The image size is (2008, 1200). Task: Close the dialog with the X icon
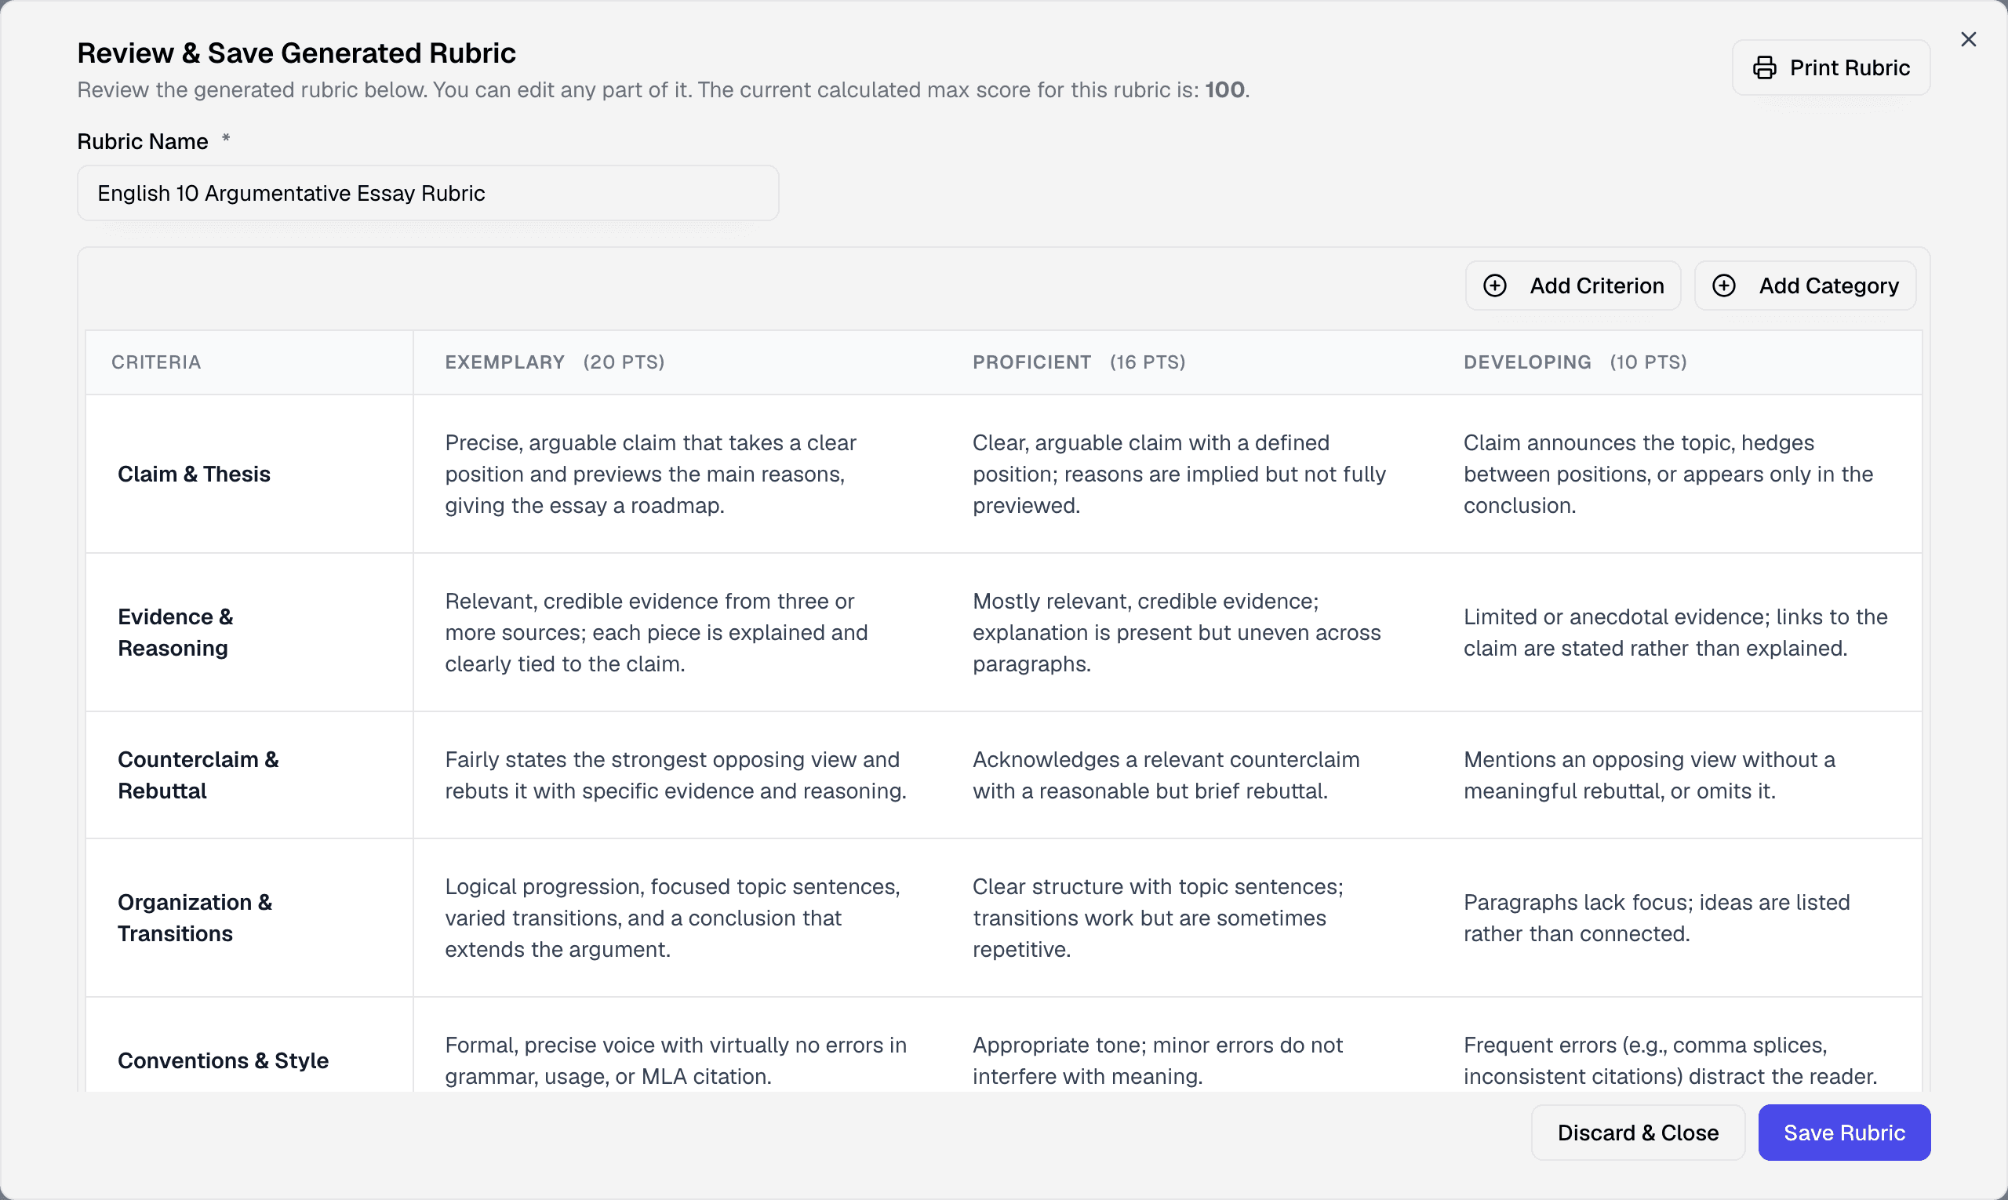1968,40
